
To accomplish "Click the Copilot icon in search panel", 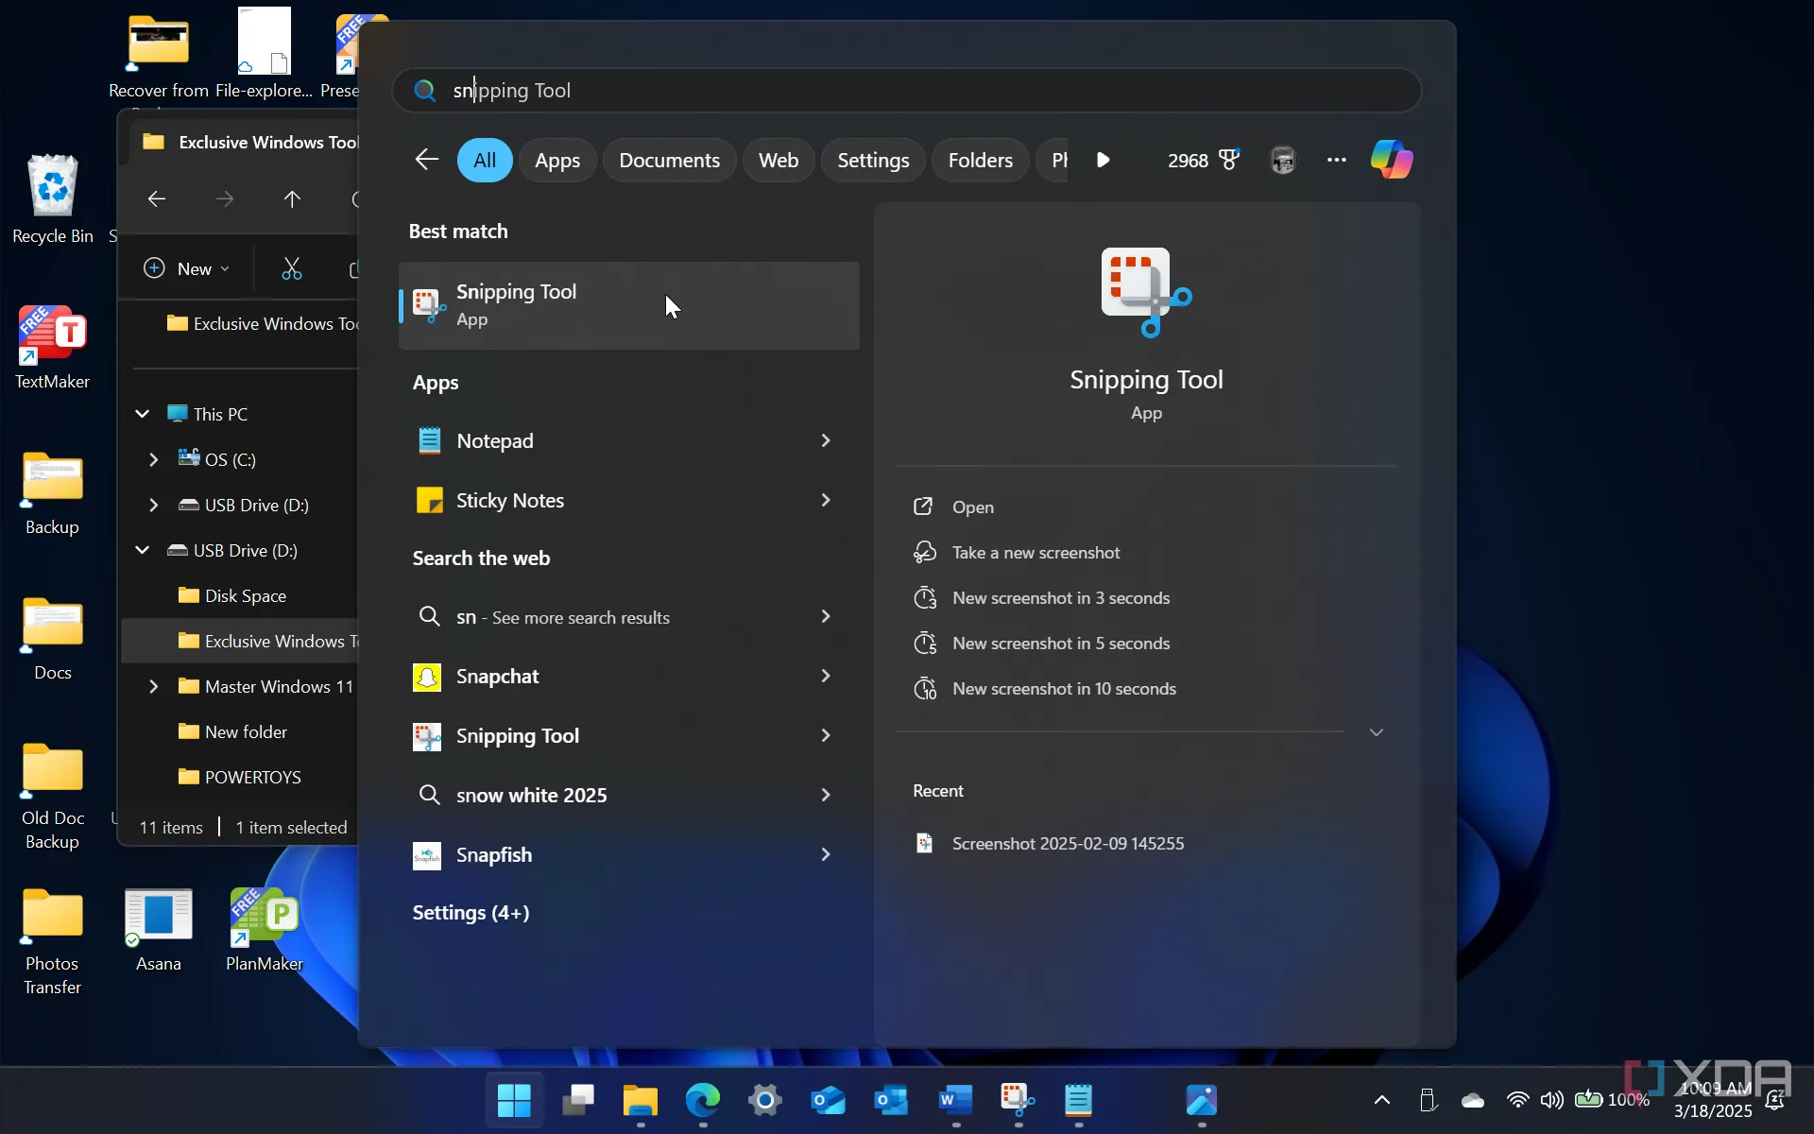I will 1392,160.
